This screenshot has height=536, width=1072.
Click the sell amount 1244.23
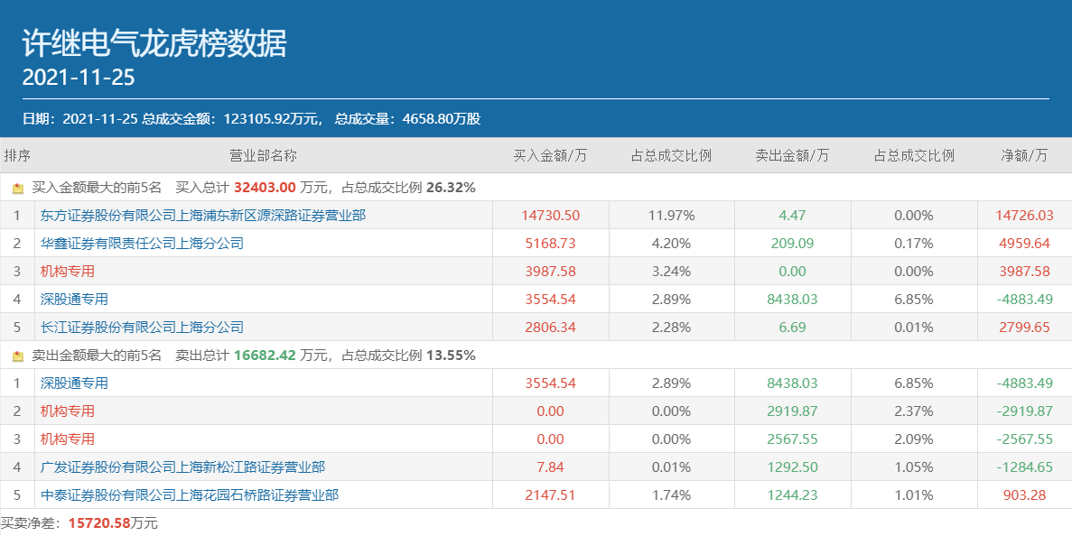(792, 495)
